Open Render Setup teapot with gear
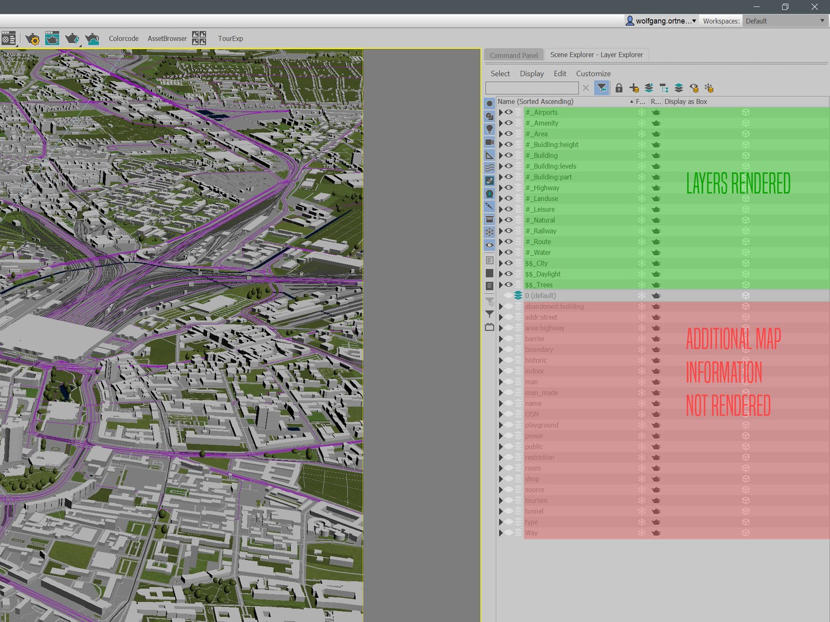Image resolution: width=830 pixels, height=622 pixels. click(x=32, y=39)
